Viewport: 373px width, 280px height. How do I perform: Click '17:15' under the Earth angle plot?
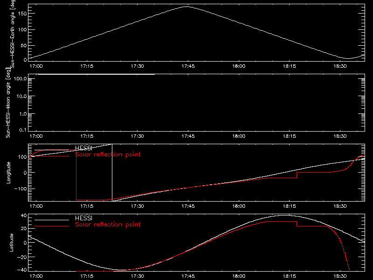[x=87, y=66]
